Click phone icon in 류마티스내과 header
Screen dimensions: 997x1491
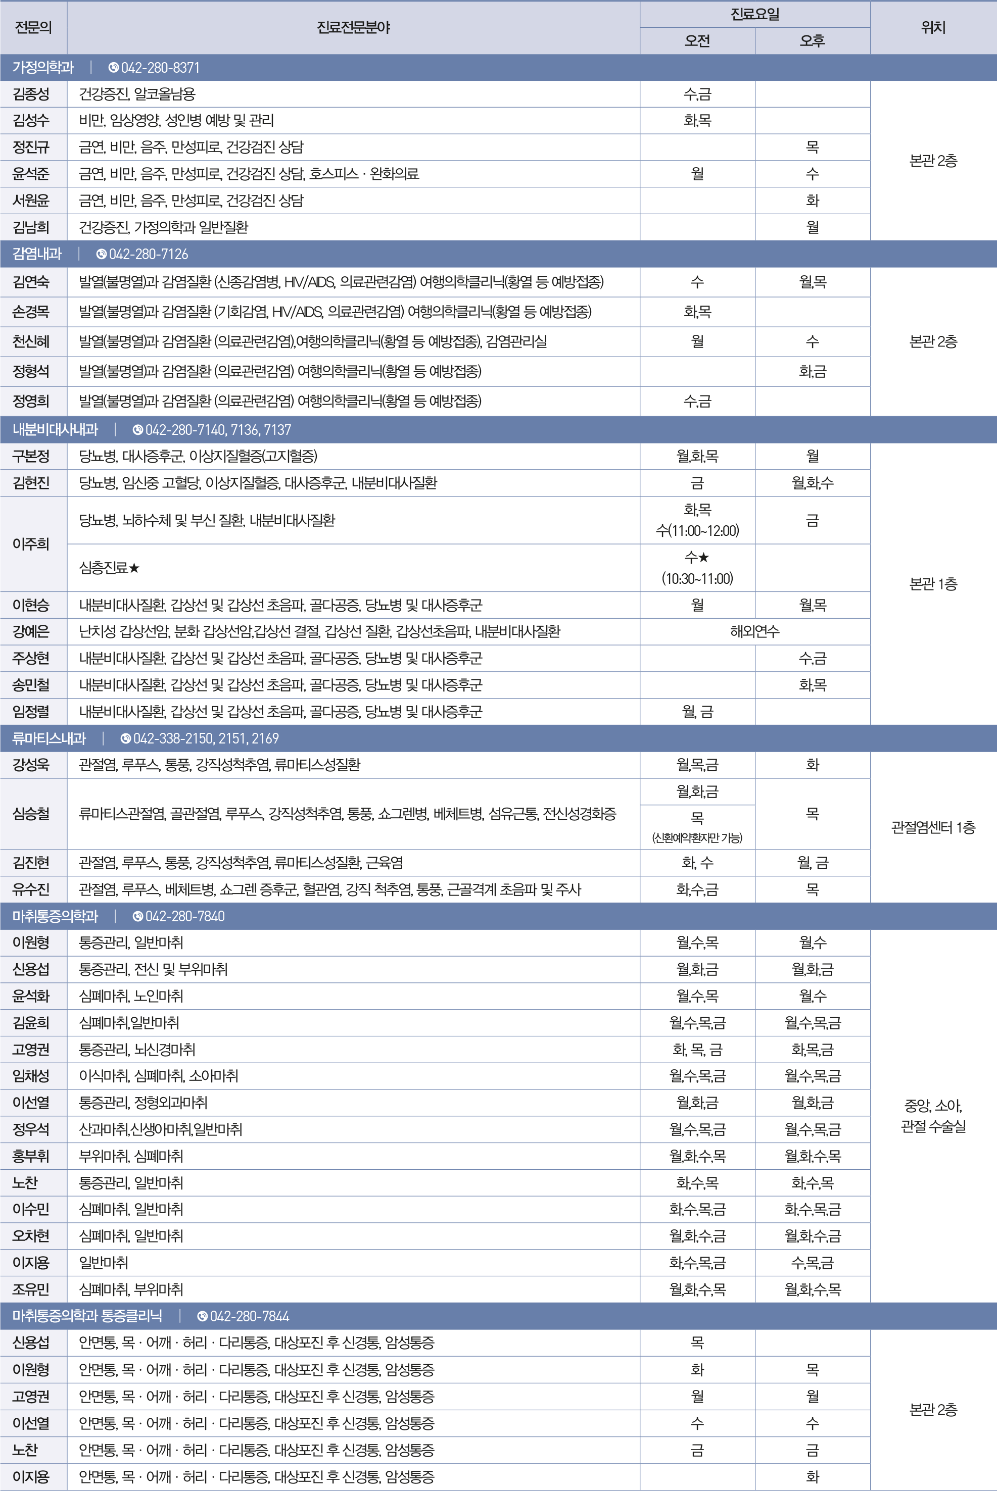(x=125, y=738)
